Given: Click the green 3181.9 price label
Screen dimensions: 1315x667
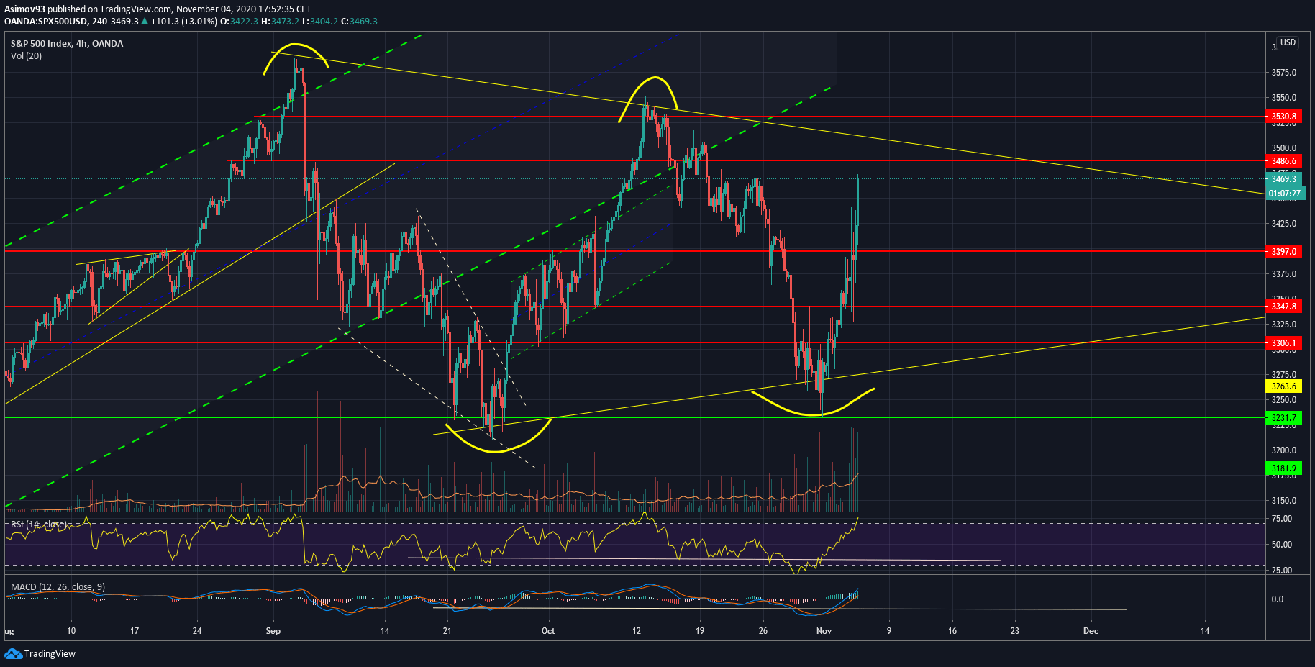Looking at the screenshot, I should [x=1283, y=468].
